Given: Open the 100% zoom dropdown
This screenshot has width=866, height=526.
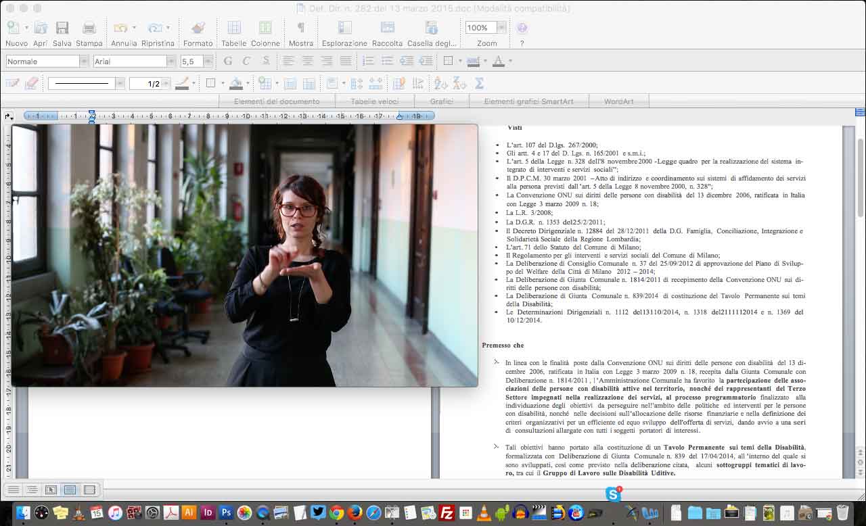Looking at the screenshot, I should pyautogui.click(x=501, y=28).
